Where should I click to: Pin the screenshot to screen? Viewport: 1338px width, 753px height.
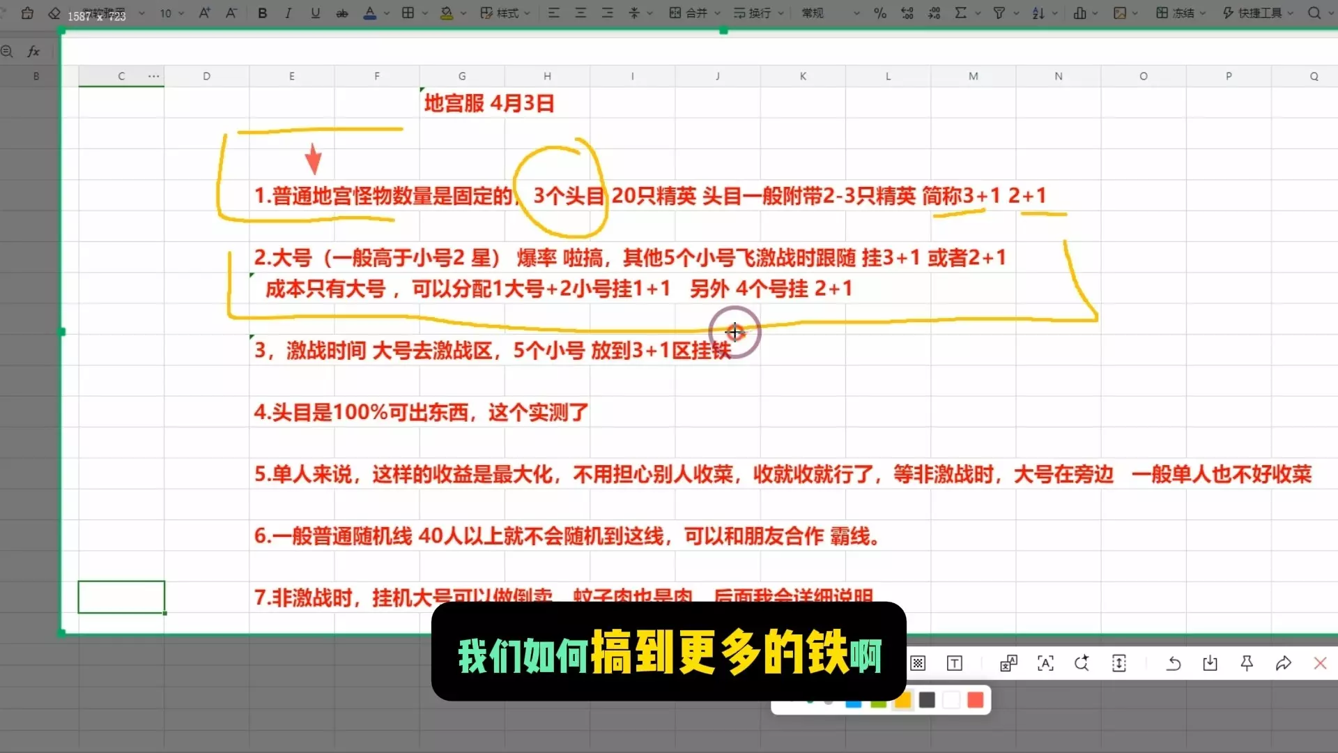(1247, 663)
